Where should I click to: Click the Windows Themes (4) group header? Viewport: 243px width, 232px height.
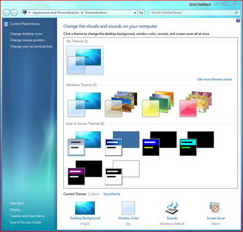82,85
